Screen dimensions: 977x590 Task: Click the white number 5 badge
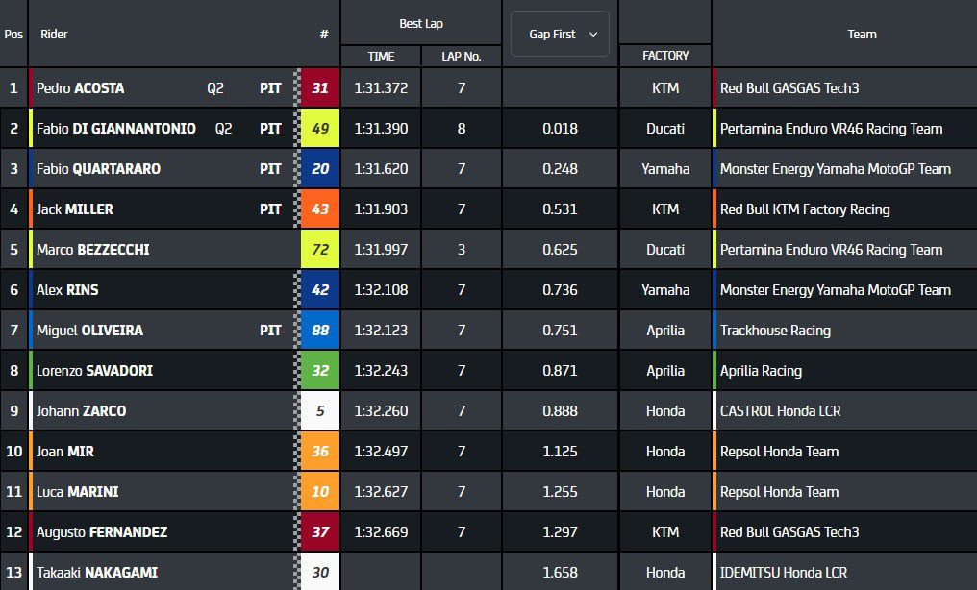(320, 410)
